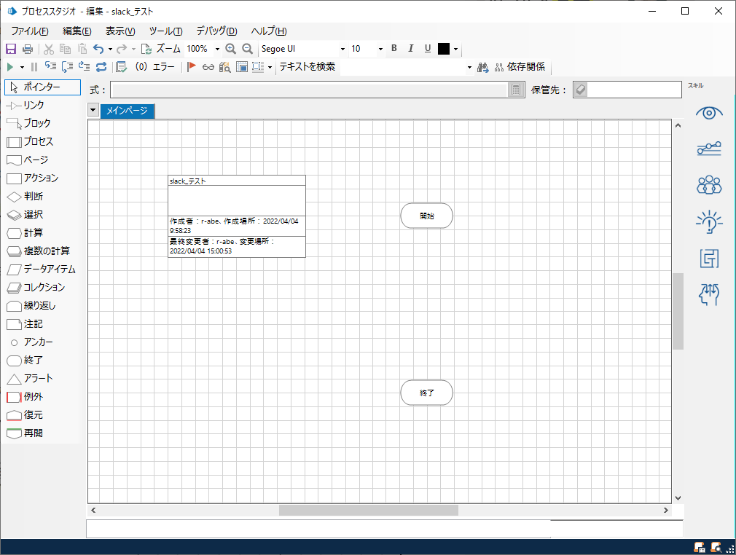Select the ブロック tool
This screenshot has width=736, height=555.
[43, 123]
